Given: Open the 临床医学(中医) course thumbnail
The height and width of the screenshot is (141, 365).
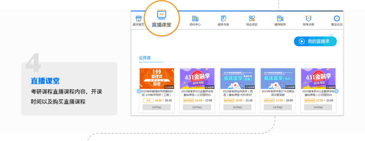Looking at the screenshot, I should [x=278, y=78].
